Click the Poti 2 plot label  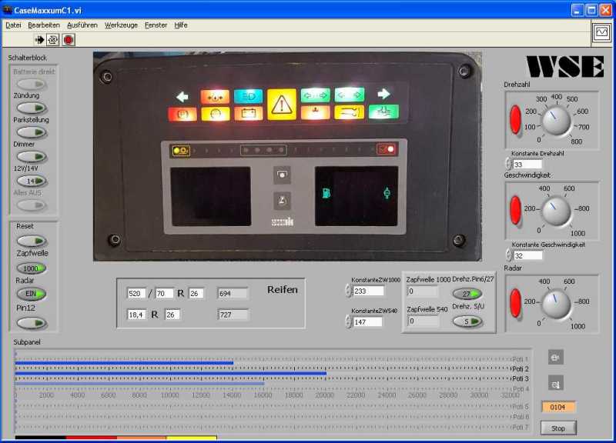[521, 369]
